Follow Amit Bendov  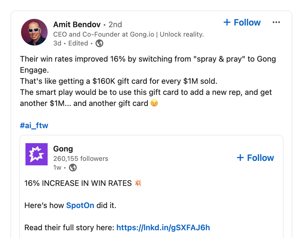[x=242, y=23]
